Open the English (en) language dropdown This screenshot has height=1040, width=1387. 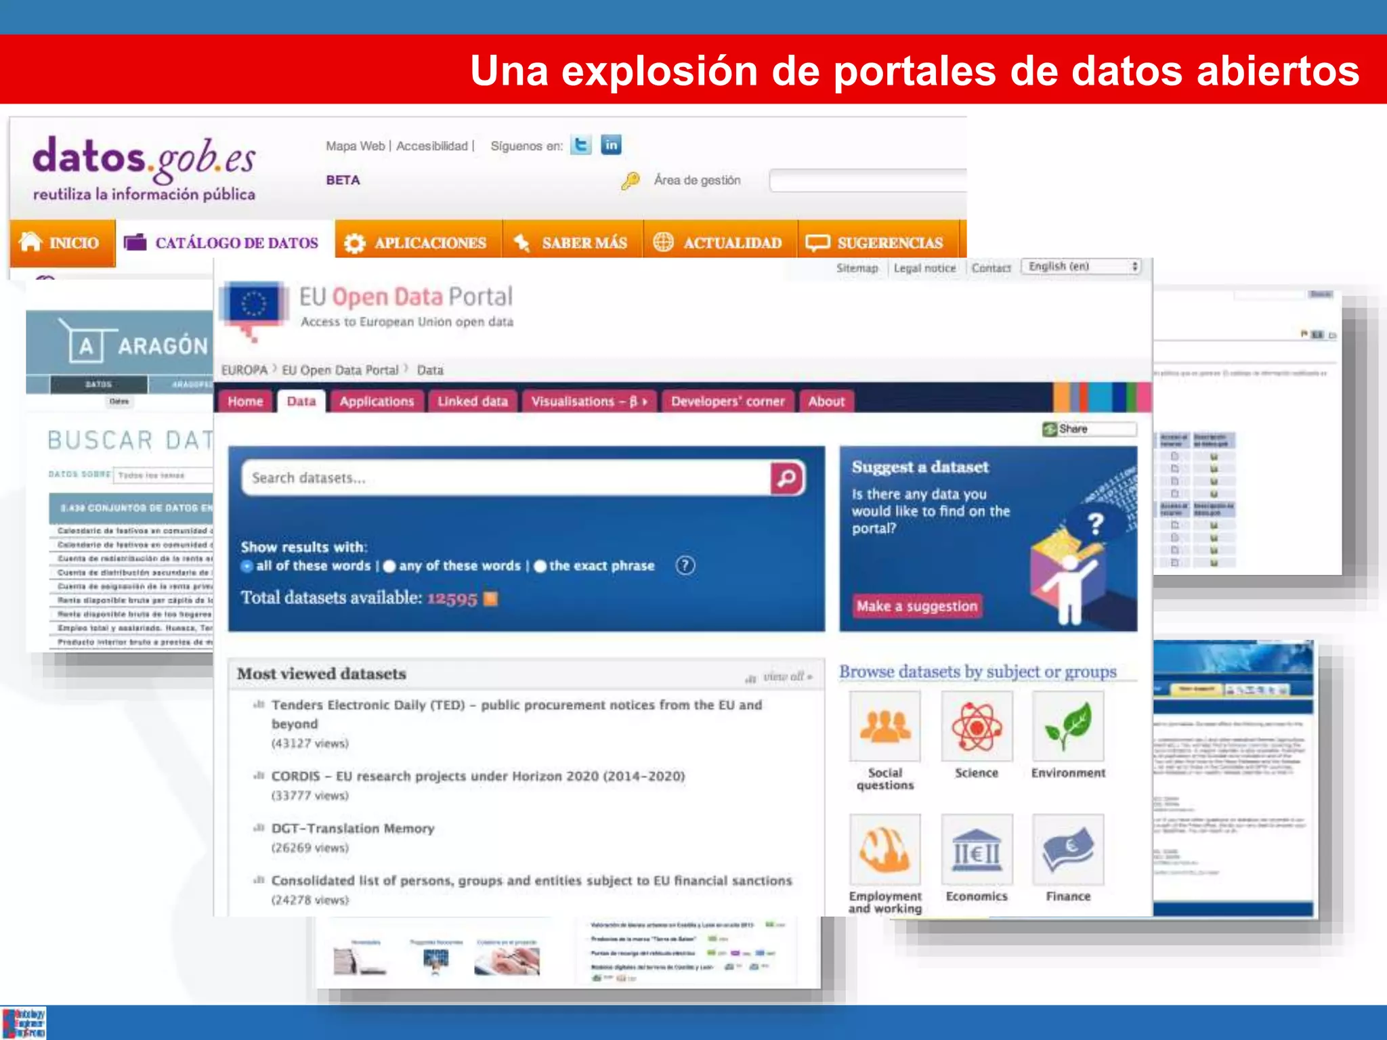pyautogui.click(x=1082, y=267)
